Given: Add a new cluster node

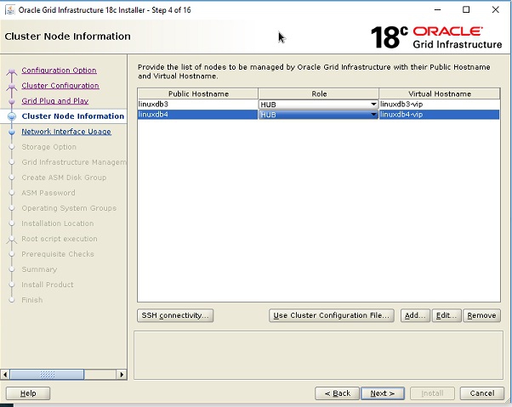Looking at the screenshot, I should [415, 316].
